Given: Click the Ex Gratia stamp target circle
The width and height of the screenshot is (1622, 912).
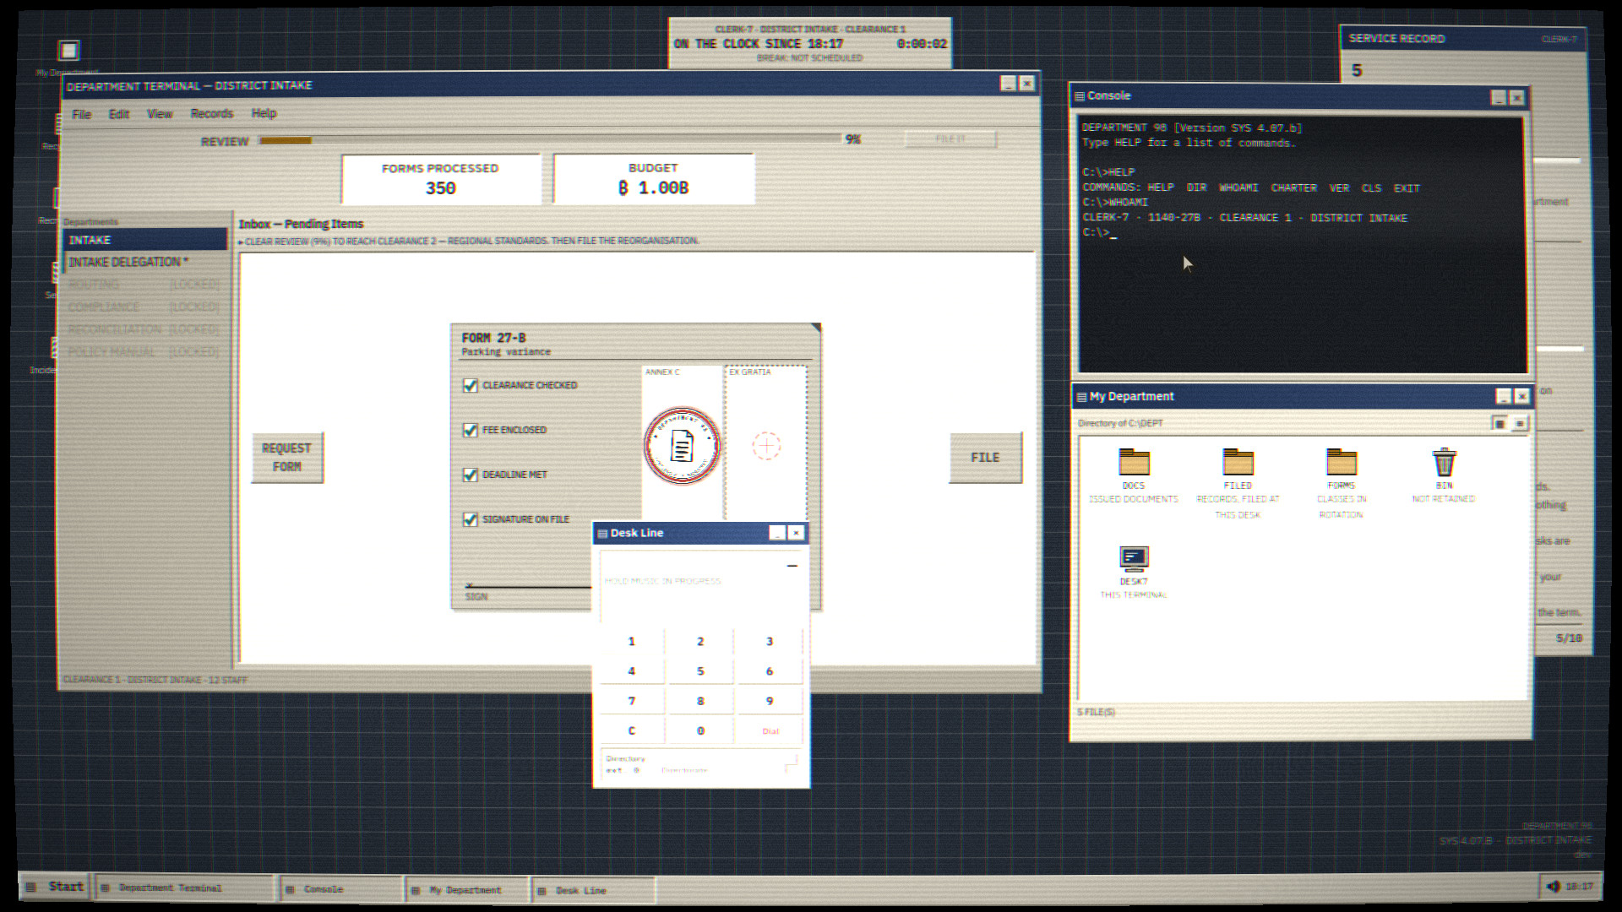Looking at the screenshot, I should pos(766,445).
